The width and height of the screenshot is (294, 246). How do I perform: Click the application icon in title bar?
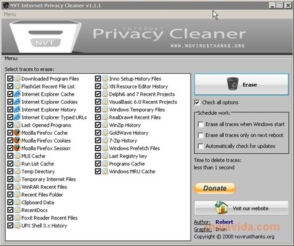tap(6, 6)
